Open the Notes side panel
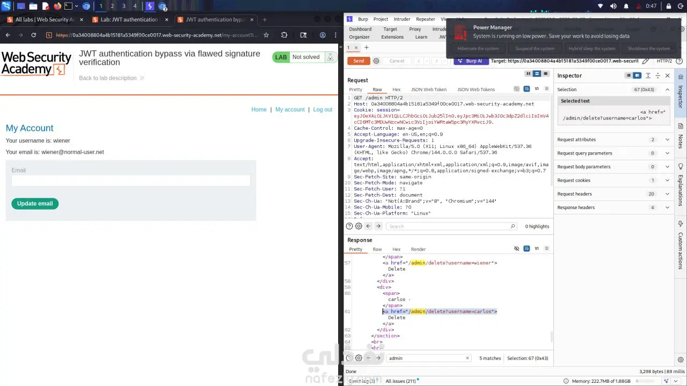Screen dimensions: 687x386 pyautogui.click(x=681, y=135)
